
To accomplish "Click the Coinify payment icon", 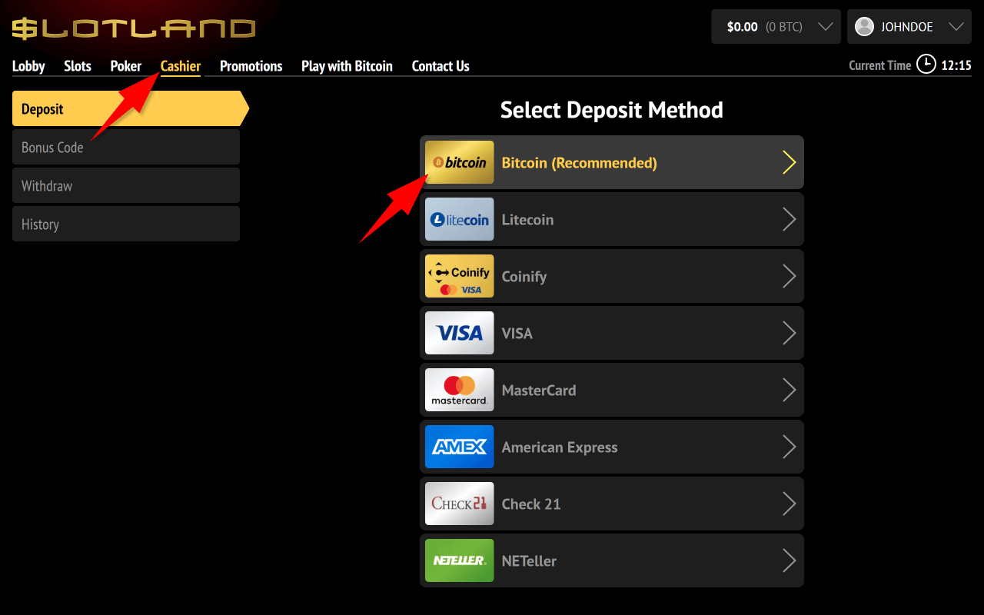I will (x=459, y=276).
